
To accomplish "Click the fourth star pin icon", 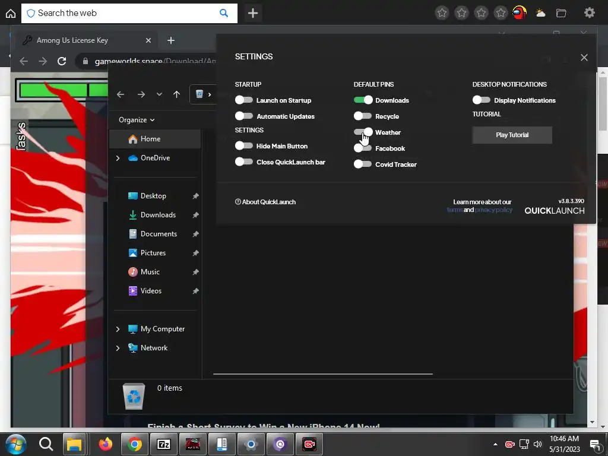I will click(x=501, y=13).
